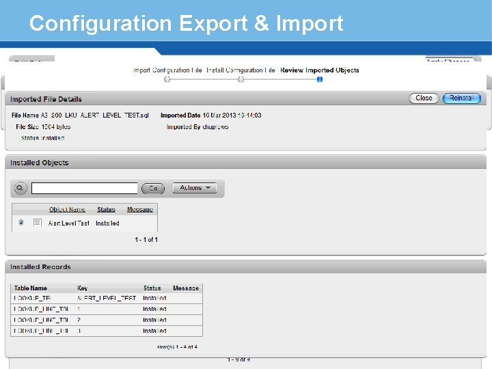This screenshot has width=492, height=369.
Task: Click Installed status of Alert Level Test
Action: pos(107,223)
